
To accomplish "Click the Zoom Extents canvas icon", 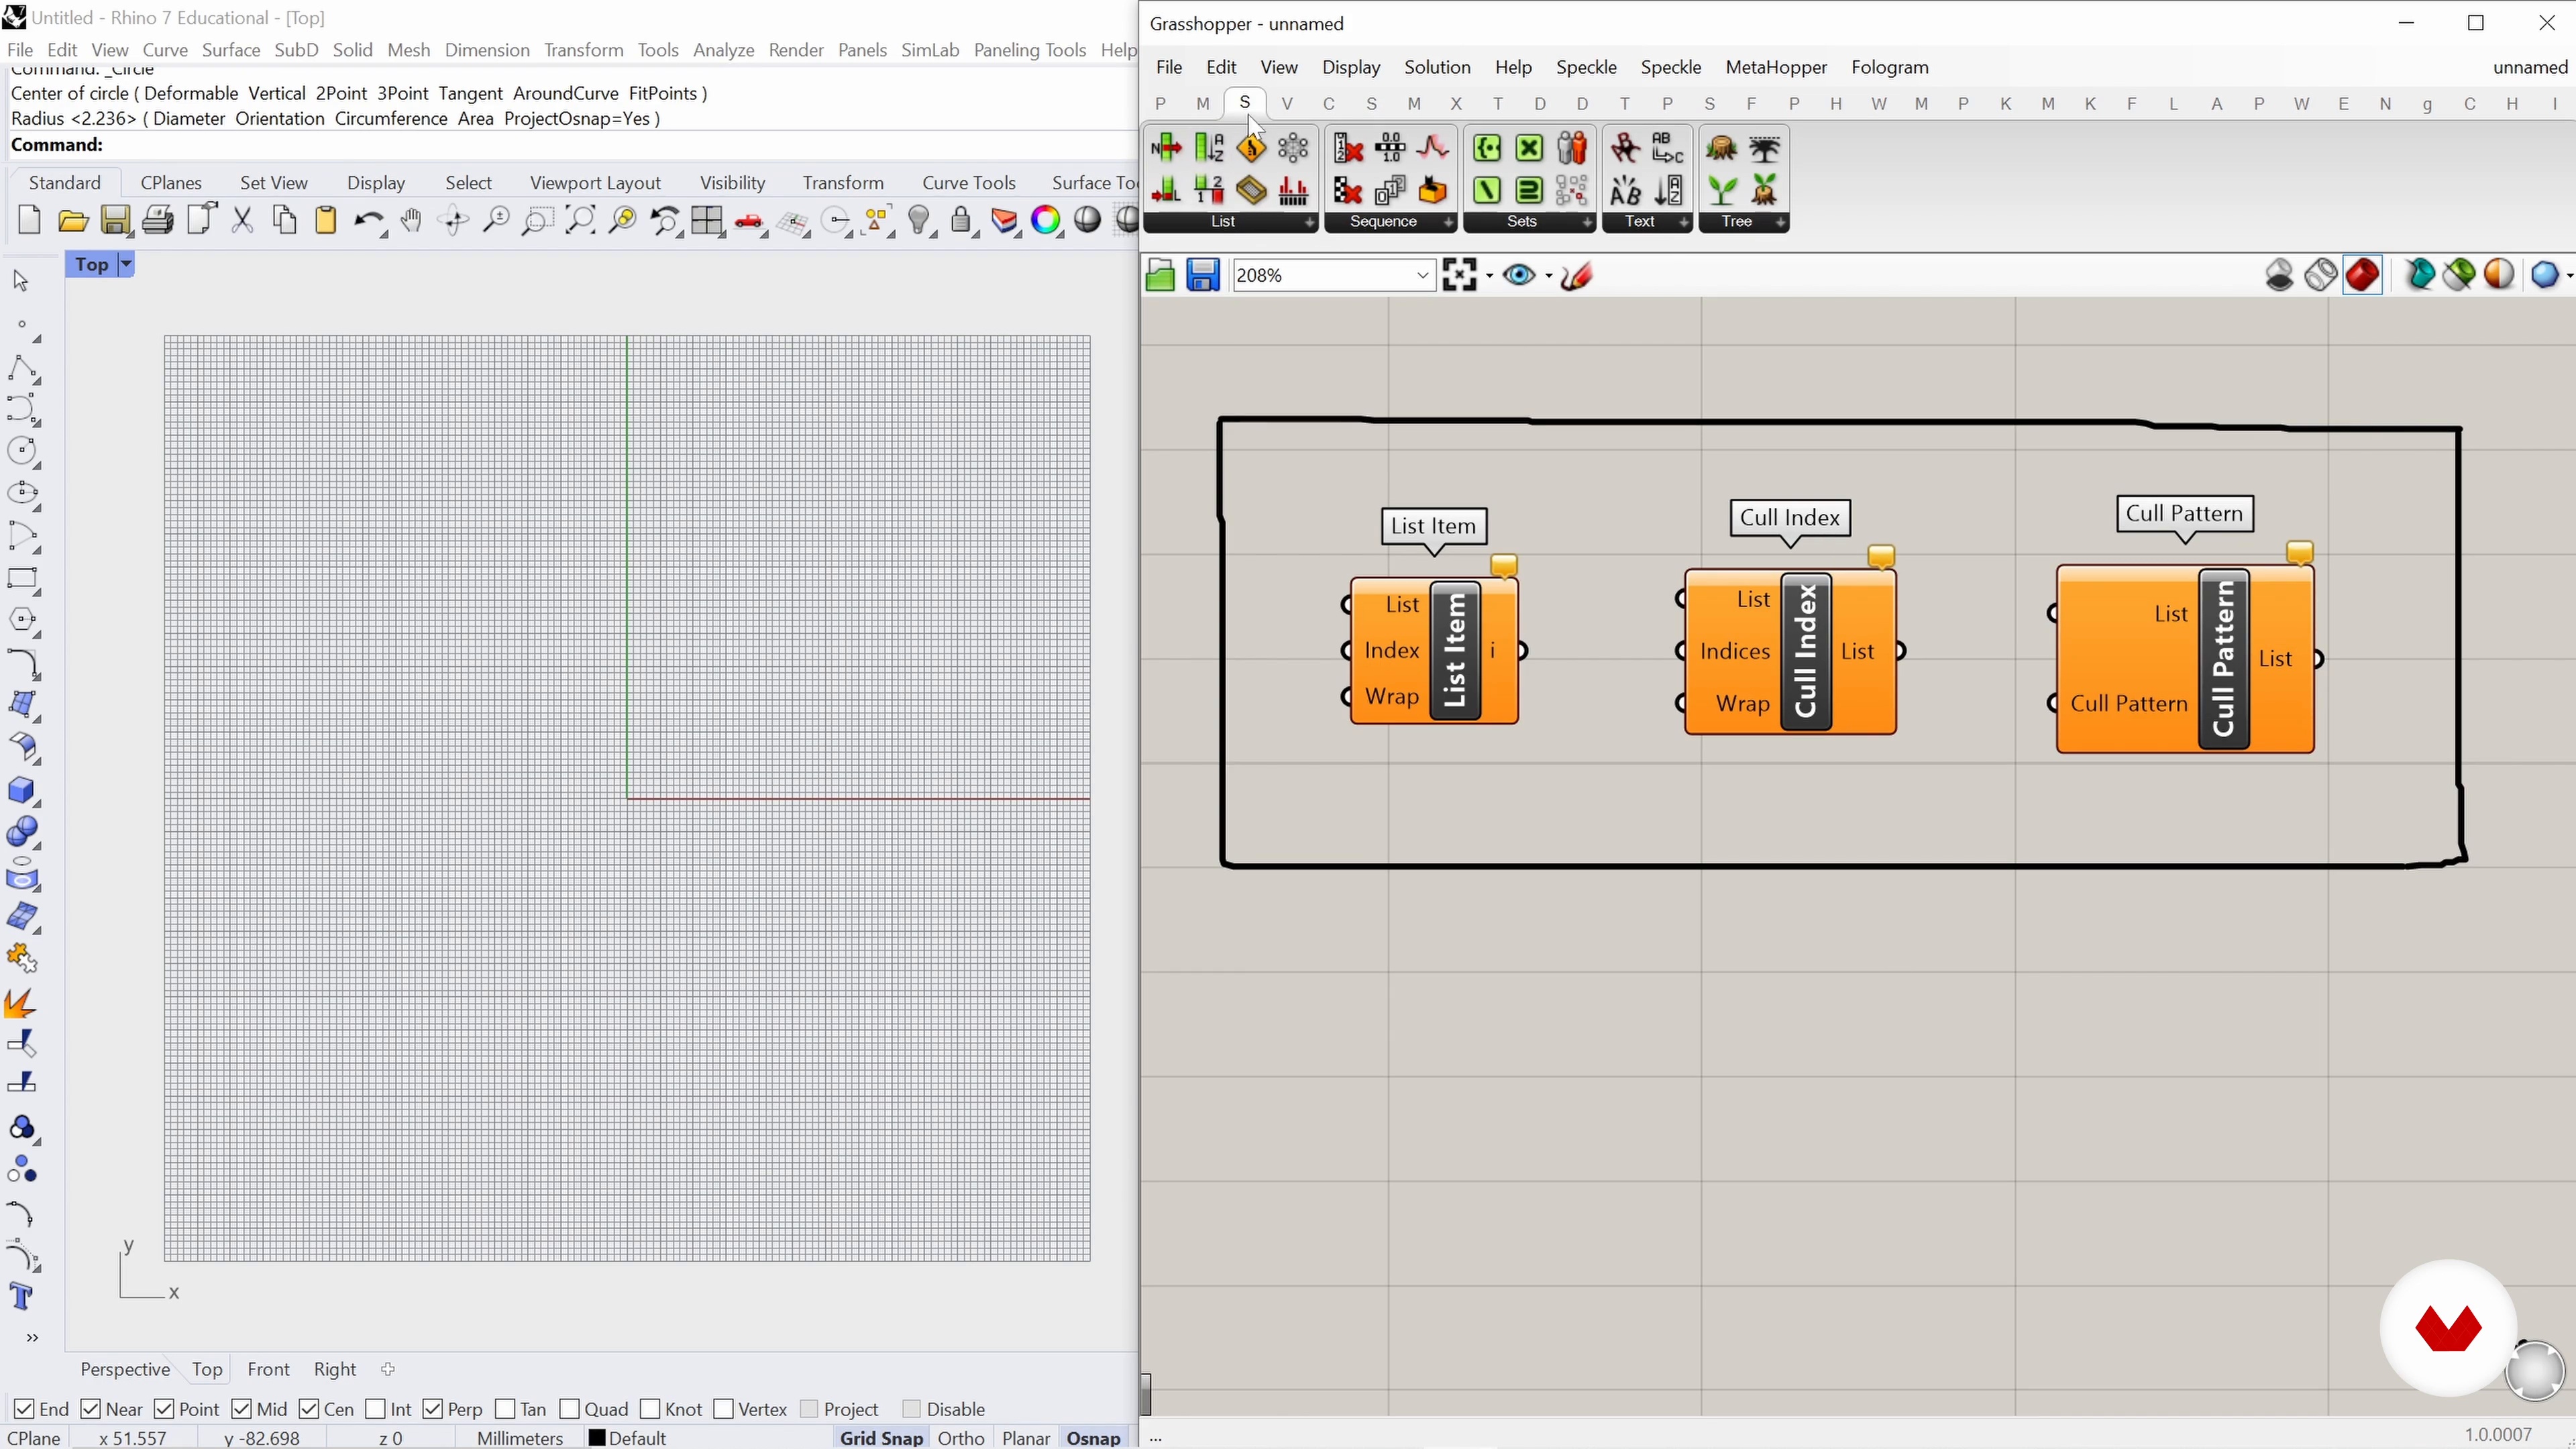I will [x=1460, y=275].
